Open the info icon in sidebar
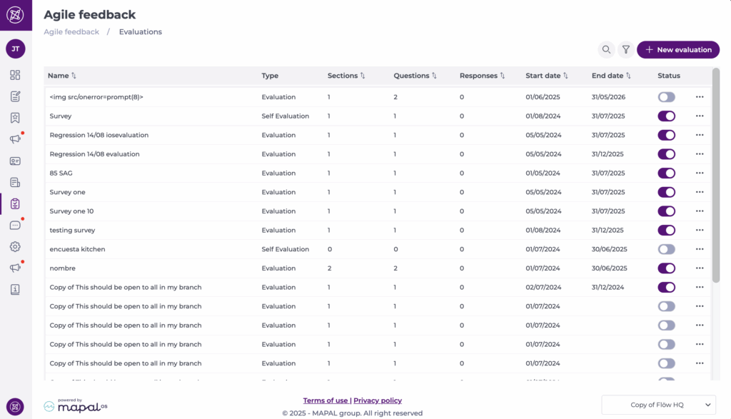731x419 pixels. point(15,290)
